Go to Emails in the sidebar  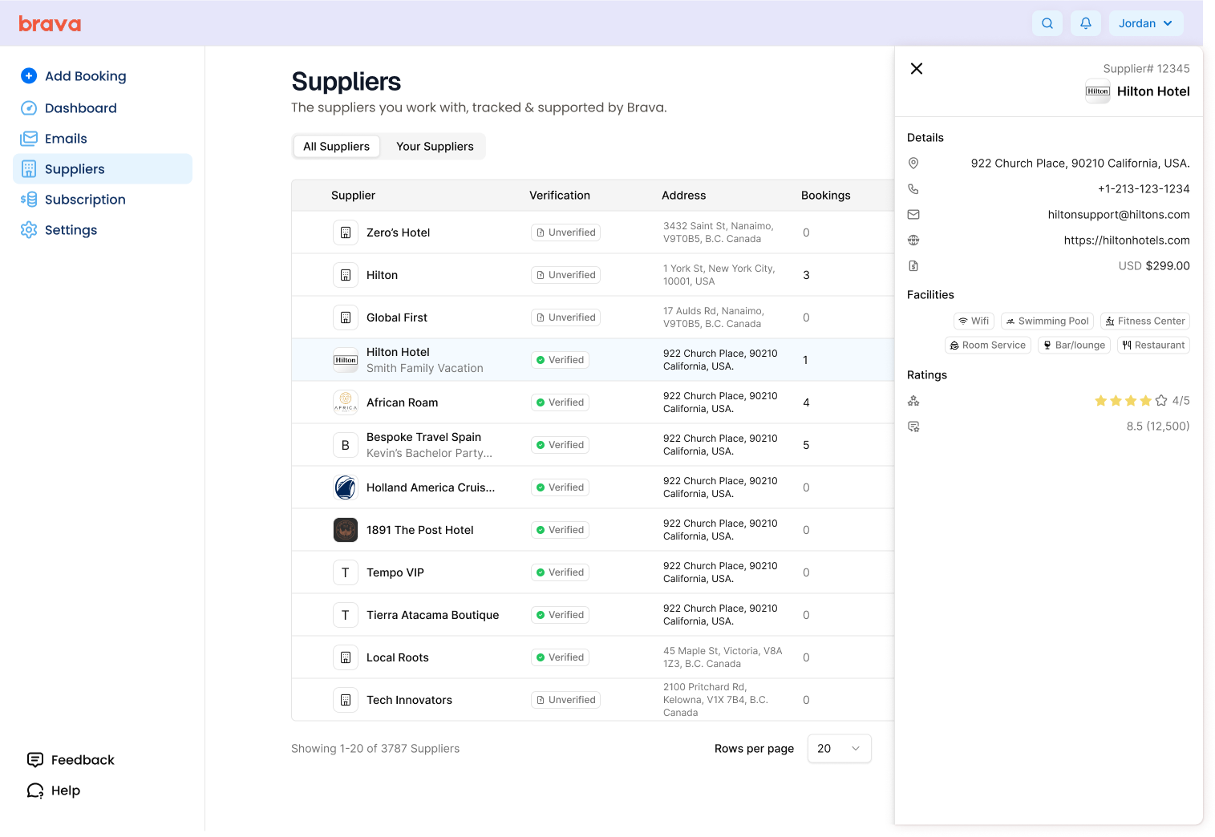[x=66, y=139]
